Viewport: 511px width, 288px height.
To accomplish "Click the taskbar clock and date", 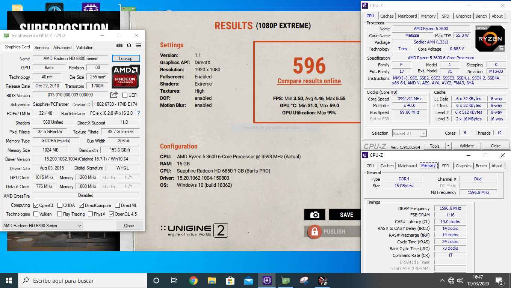I will coord(478,280).
